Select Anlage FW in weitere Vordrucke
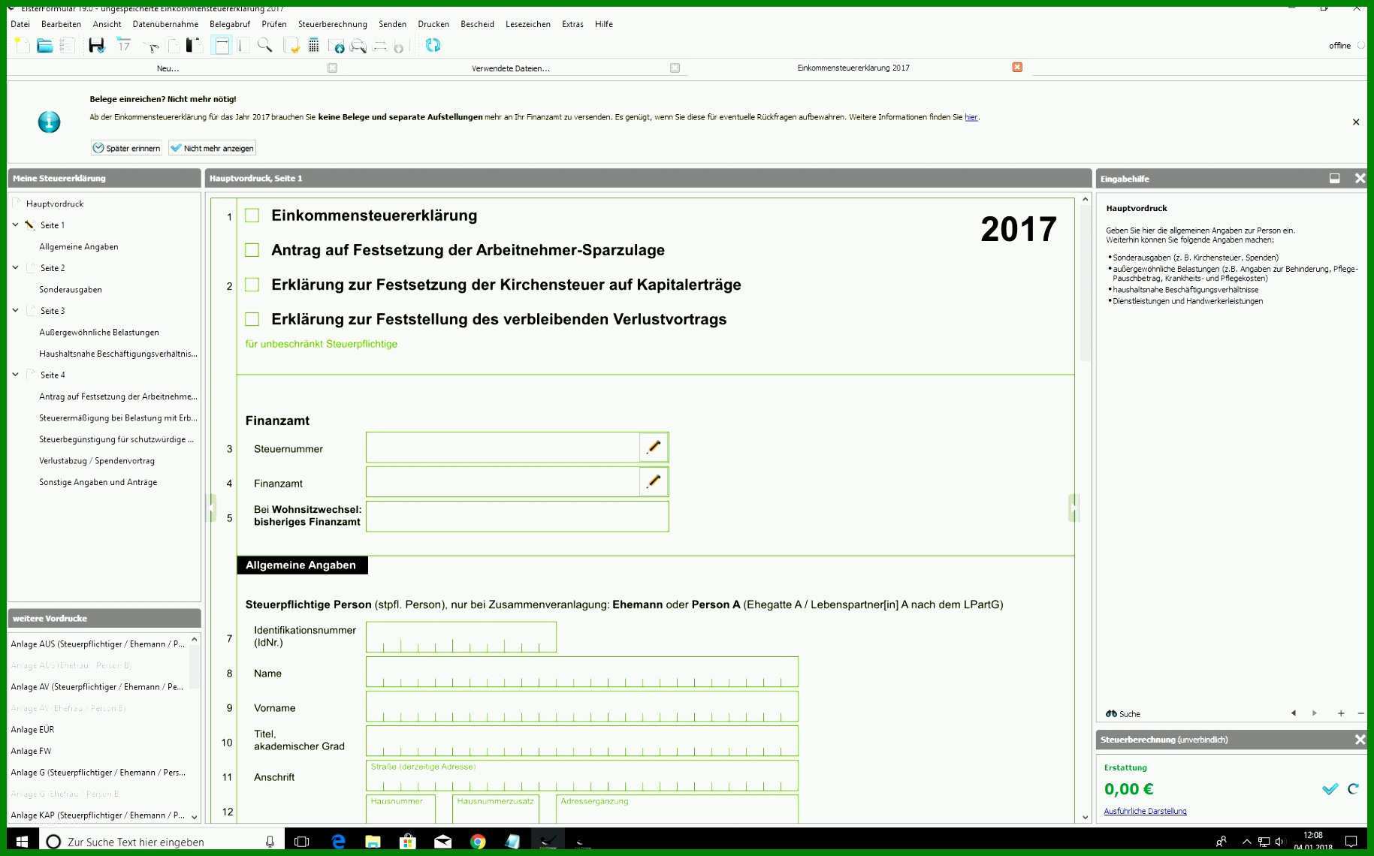 pos(31,751)
